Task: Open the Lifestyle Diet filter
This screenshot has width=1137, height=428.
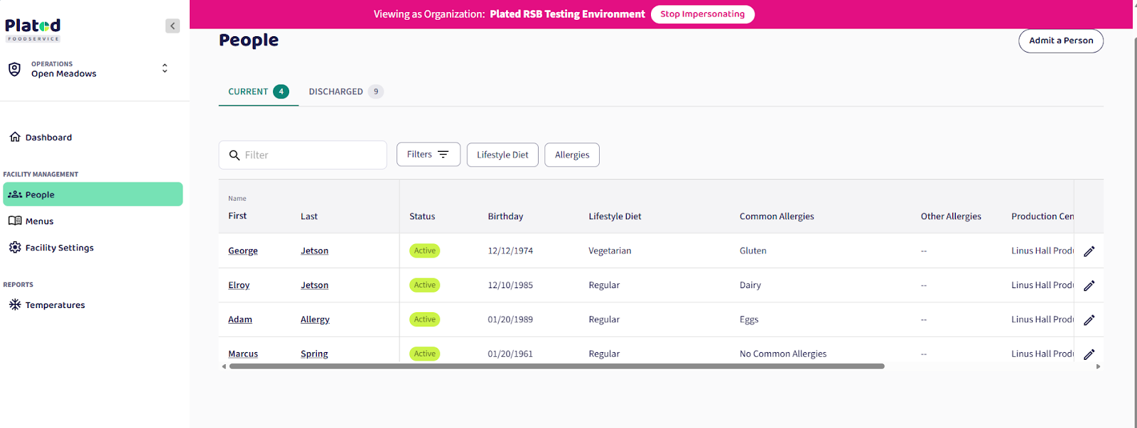Action: pyautogui.click(x=502, y=155)
